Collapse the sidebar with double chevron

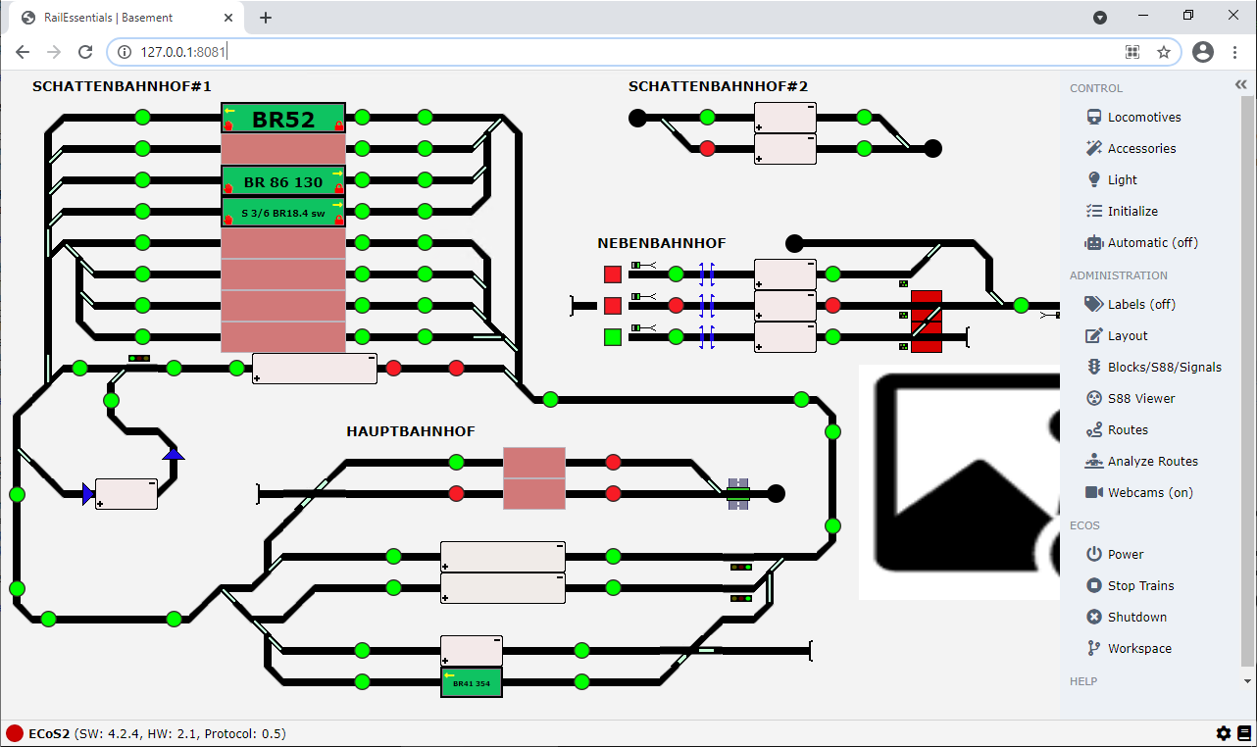click(x=1240, y=86)
